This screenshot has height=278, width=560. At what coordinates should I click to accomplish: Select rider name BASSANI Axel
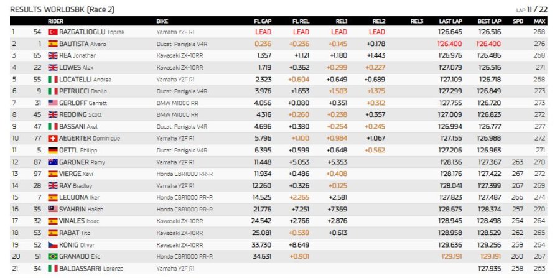coord(78,126)
